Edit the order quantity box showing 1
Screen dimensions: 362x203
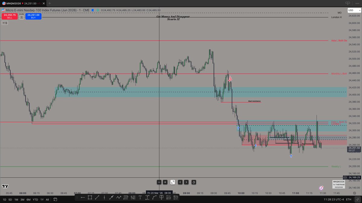[x=21, y=17]
